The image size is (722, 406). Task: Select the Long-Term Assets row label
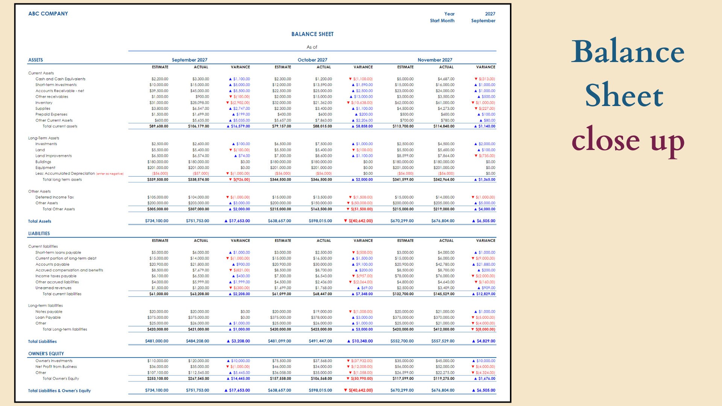pos(44,138)
